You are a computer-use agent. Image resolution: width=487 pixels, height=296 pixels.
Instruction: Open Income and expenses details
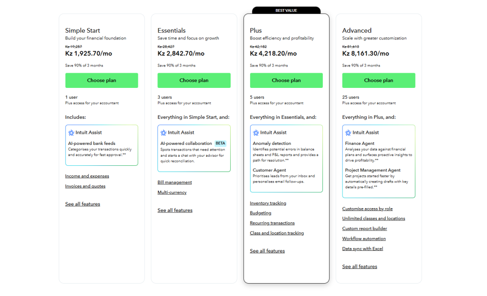pos(87,176)
